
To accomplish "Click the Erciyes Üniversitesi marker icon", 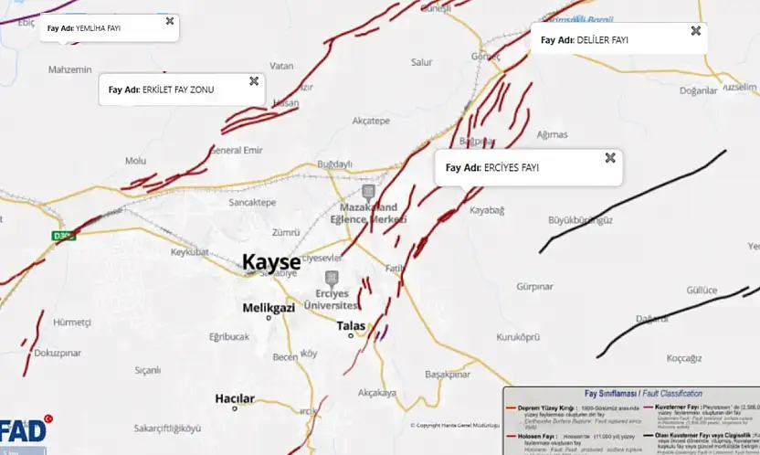I will tap(332, 278).
